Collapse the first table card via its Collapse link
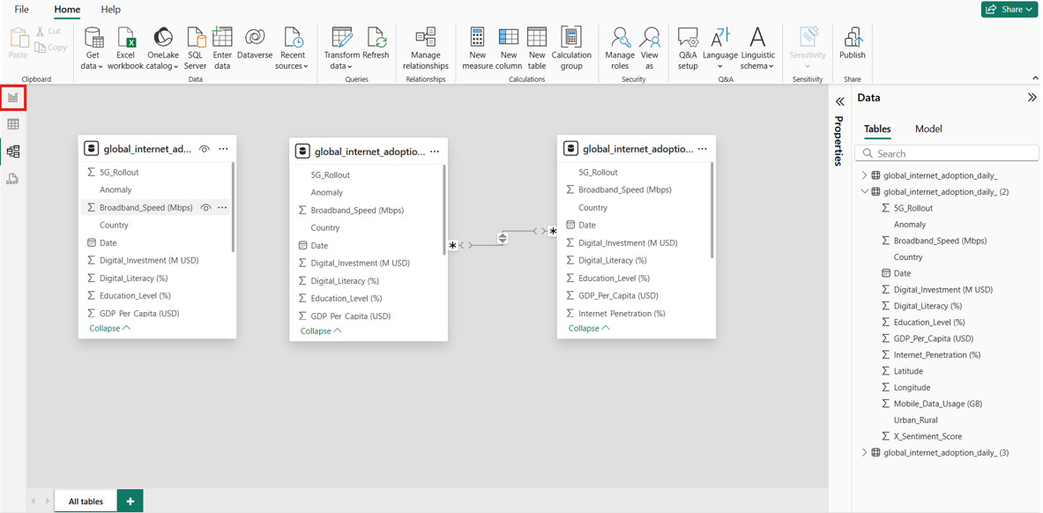Image resolution: width=1043 pixels, height=513 pixels. (108, 327)
